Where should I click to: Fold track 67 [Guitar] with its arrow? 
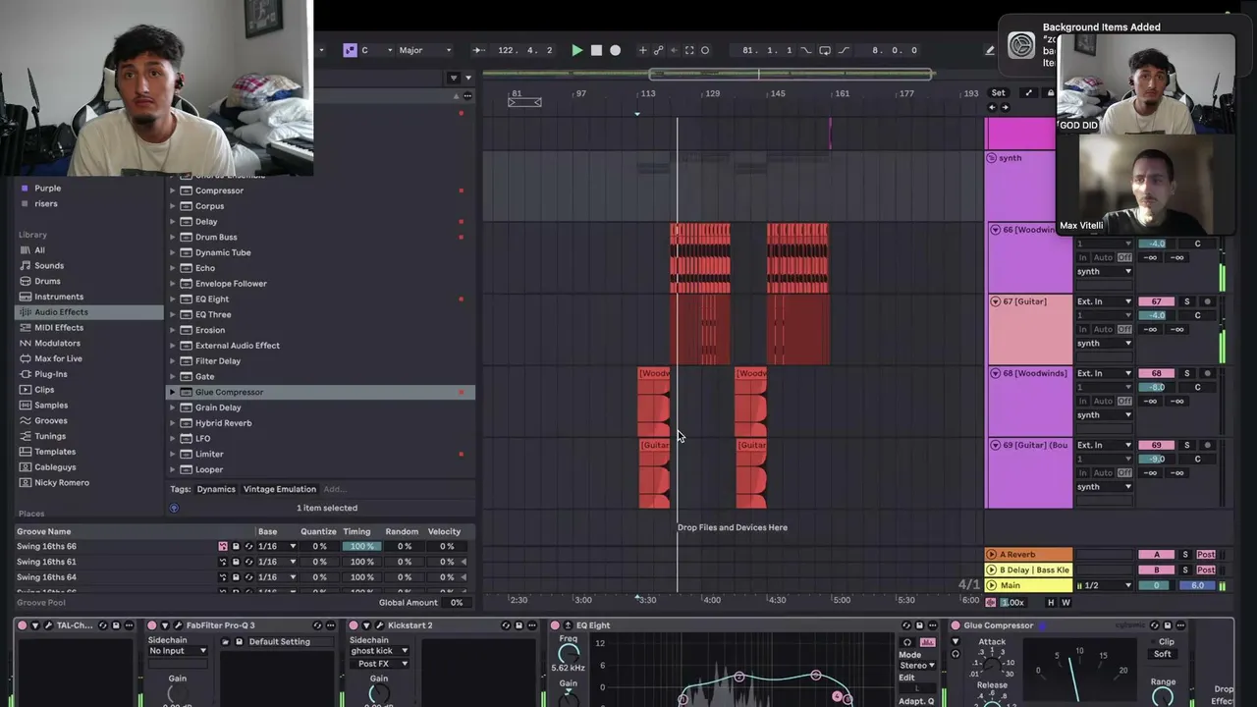click(x=995, y=301)
